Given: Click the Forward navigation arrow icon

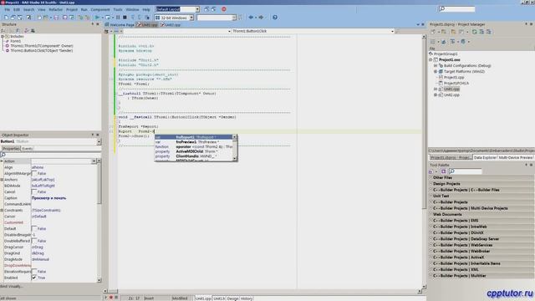Looking at the screenshot, I should pos(261,18).
